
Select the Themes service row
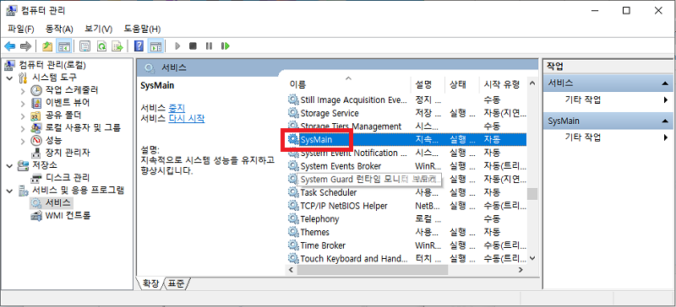pyautogui.click(x=406, y=232)
